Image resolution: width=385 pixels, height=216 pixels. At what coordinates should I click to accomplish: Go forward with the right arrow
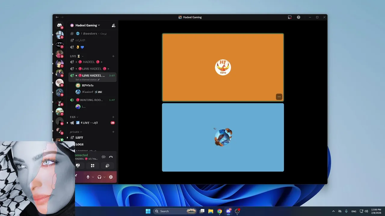[x=62, y=17]
